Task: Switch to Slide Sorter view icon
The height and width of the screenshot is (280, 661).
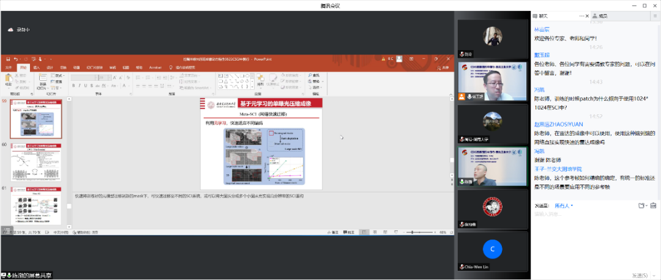Action: [x=375, y=232]
